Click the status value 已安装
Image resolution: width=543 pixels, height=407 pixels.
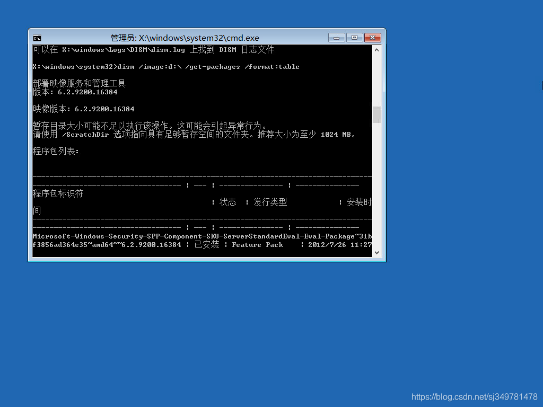tap(207, 245)
